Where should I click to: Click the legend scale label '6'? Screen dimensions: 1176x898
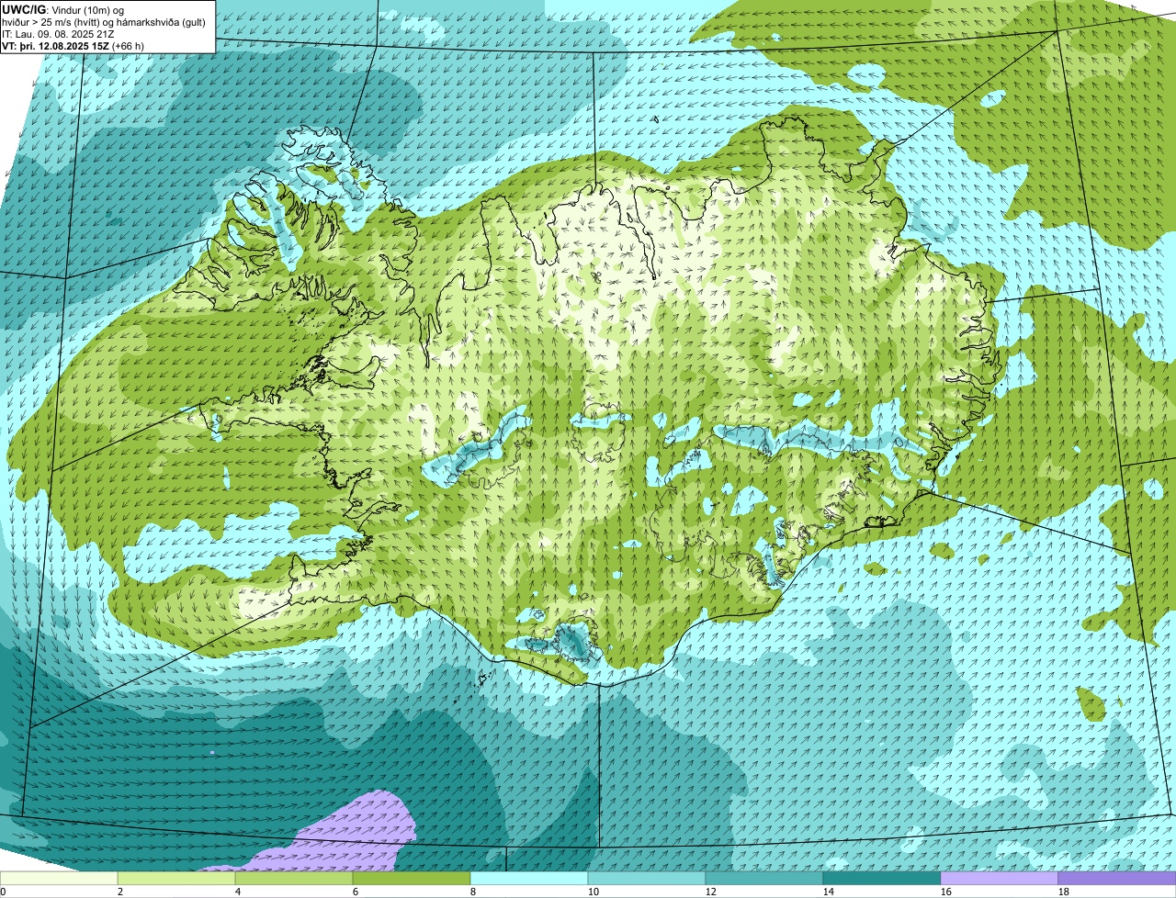click(x=356, y=892)
